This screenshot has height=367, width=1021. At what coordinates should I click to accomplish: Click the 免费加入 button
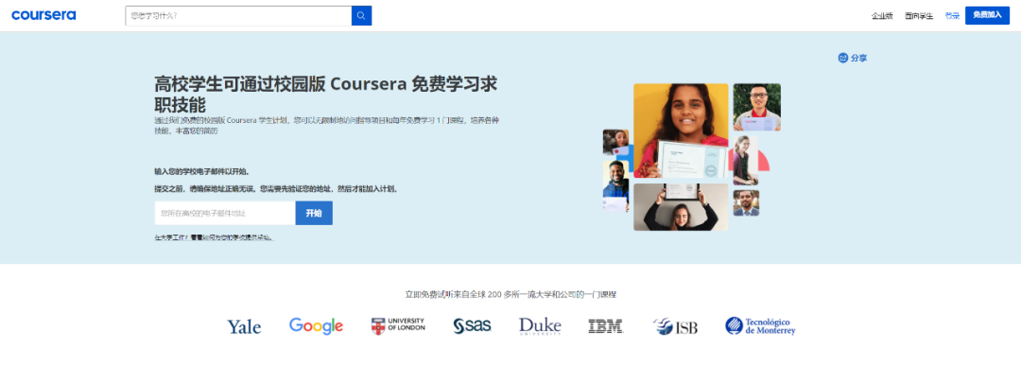987,15
